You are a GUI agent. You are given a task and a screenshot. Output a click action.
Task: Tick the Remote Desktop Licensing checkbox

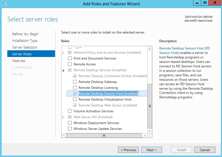[x=75, y=88]
